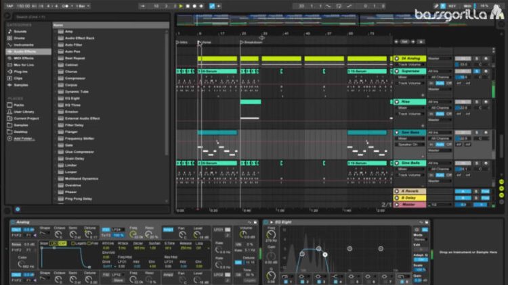Click the TAP tempo button
This screenshot has width=508, height=285.
[11, 6]
